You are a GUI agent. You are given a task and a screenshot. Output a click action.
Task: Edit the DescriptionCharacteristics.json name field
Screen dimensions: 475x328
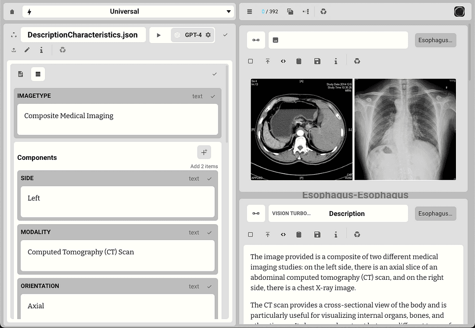[83, 35]
